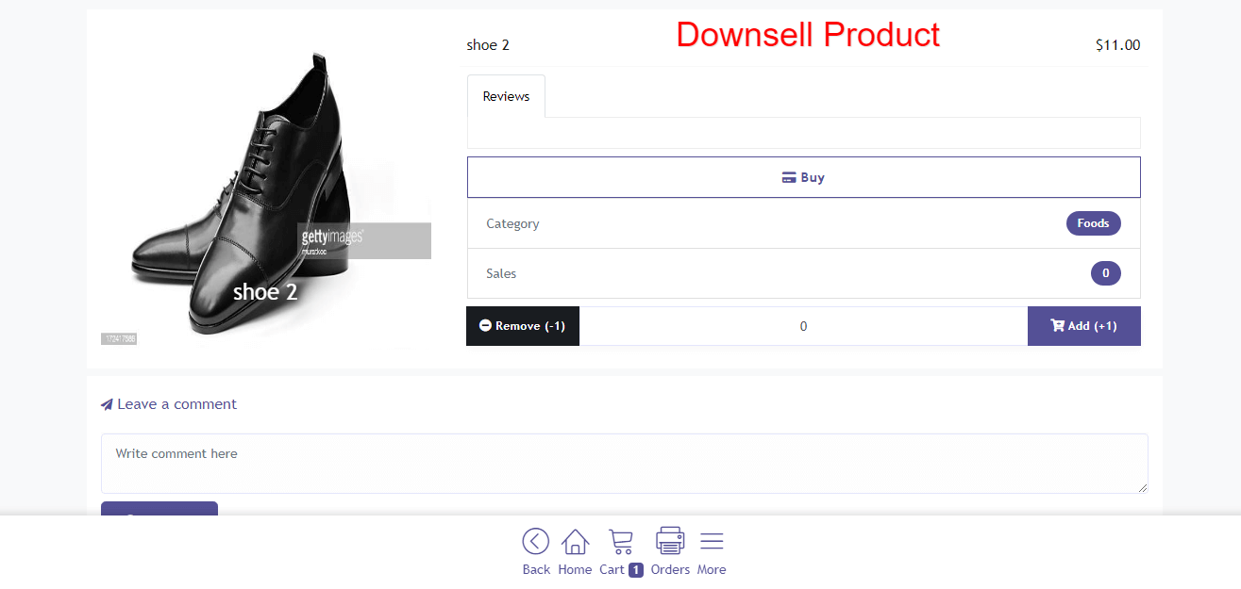Open the Home icon in bottom bar
The image size is (1241, 589).
coord(575,541)
